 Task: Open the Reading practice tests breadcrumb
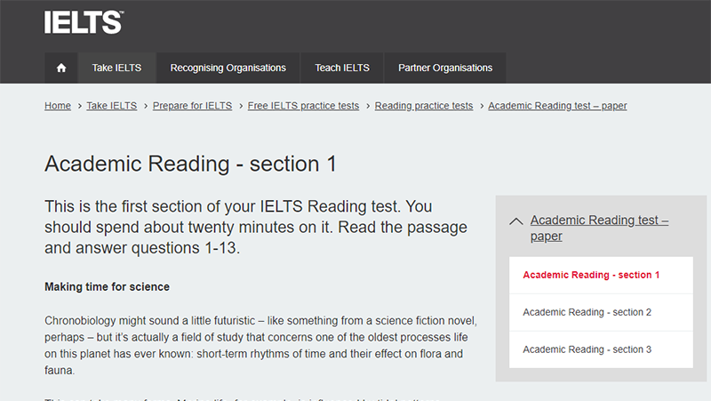pyautogui.click(x=424, y=106)
